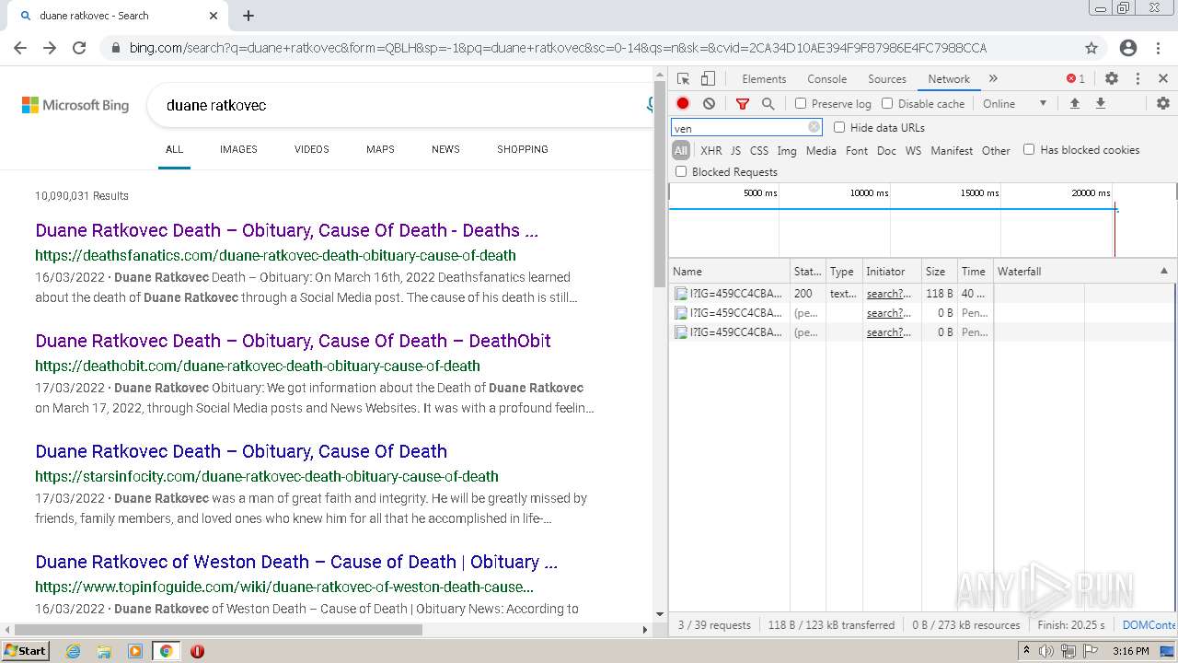Viewport: 1178px width, 663px height.
Task: Expand more DevTools tabs chevron
Action: (993, 79)
